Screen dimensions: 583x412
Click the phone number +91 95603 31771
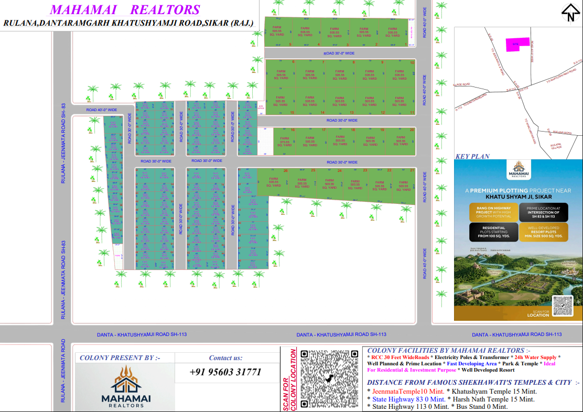pyautogui.click(x=225, y=372)
